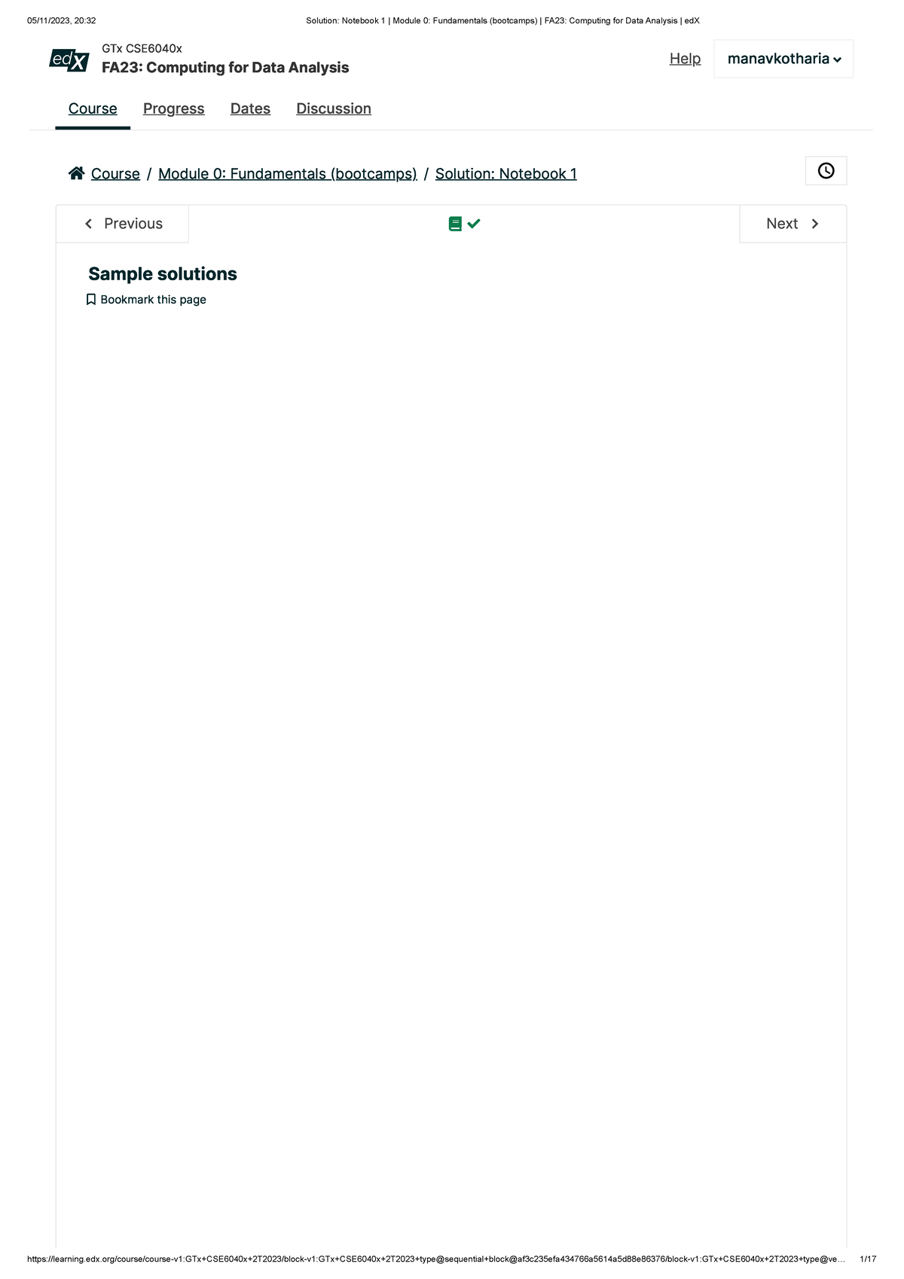Image resolution: width=904 pixels, height=1279 pixels.
Task: Select the Course tab
Action: point(93,108)
